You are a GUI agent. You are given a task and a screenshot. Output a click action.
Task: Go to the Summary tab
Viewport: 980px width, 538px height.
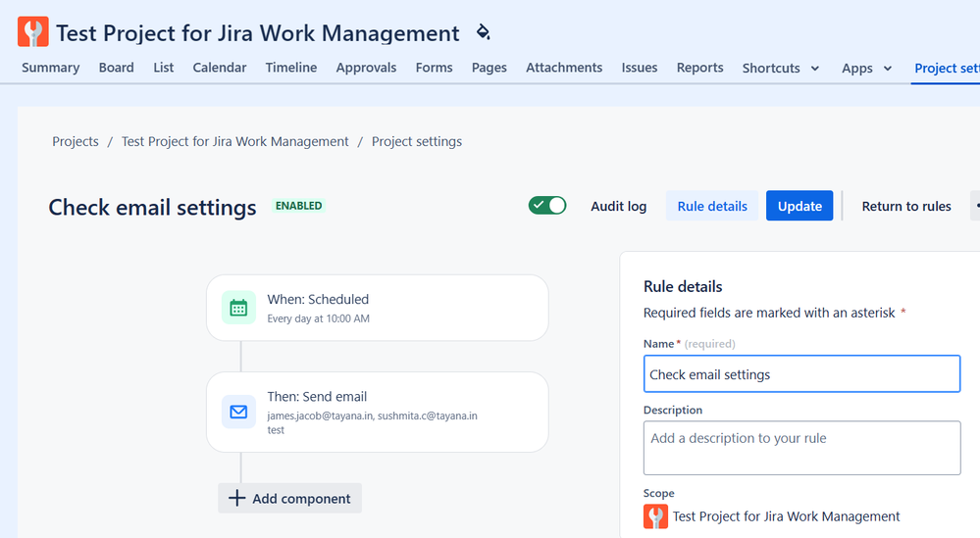[x=51, y=68]
